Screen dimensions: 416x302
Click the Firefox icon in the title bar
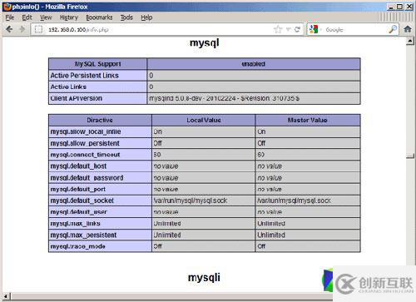click(x=7, y=7)
